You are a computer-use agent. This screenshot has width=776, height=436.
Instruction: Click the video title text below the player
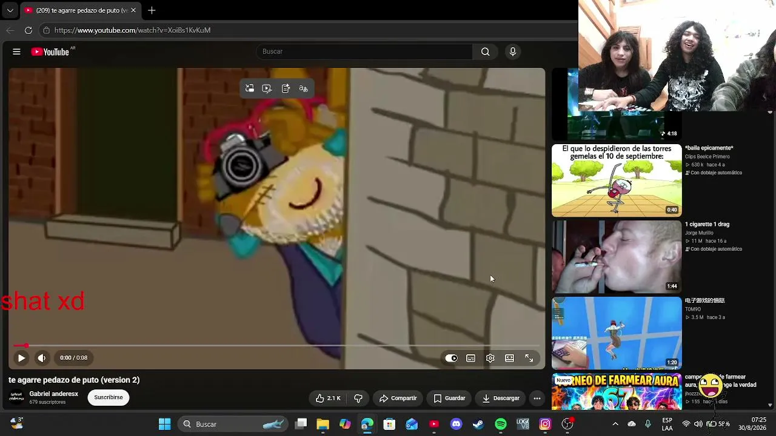74,380
